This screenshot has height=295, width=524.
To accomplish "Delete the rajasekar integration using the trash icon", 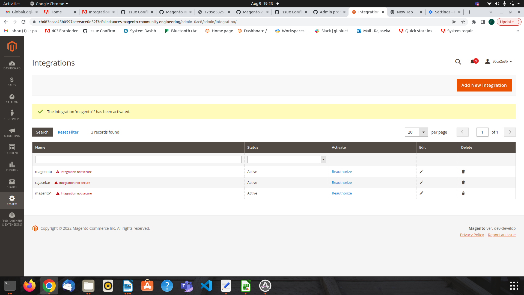I will tap(463, 182).
